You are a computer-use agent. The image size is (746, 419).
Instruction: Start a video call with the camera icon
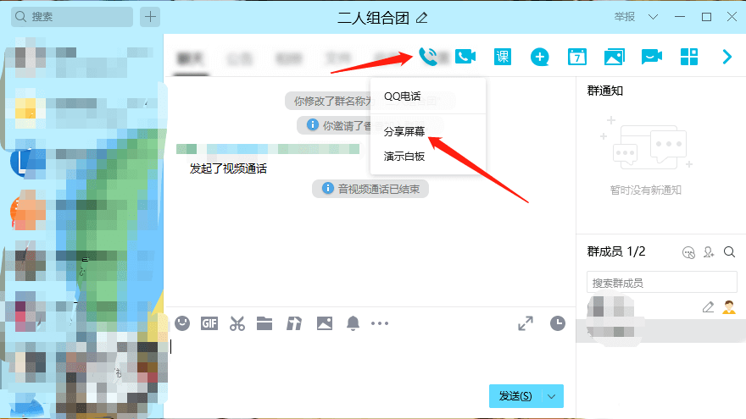(x=465, y=57)
